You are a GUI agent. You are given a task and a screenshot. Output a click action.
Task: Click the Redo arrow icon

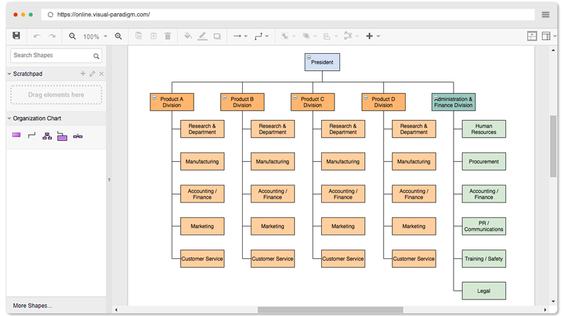(x=52, y=37)
